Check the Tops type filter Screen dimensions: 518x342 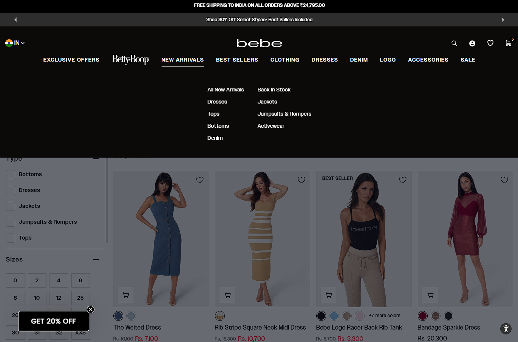click(x=11, y=238)
